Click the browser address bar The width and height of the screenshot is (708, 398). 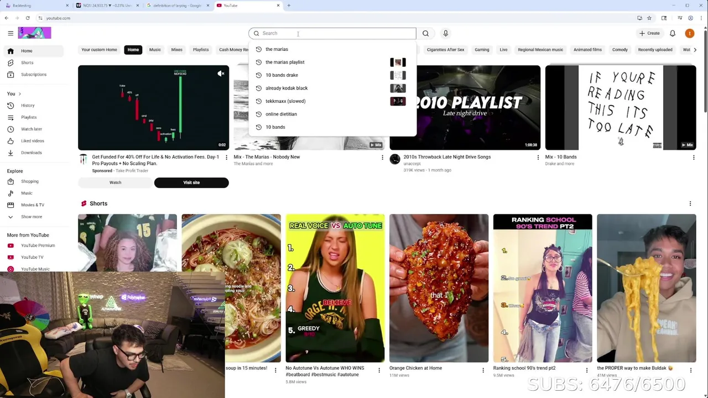[x=332, y=18]
